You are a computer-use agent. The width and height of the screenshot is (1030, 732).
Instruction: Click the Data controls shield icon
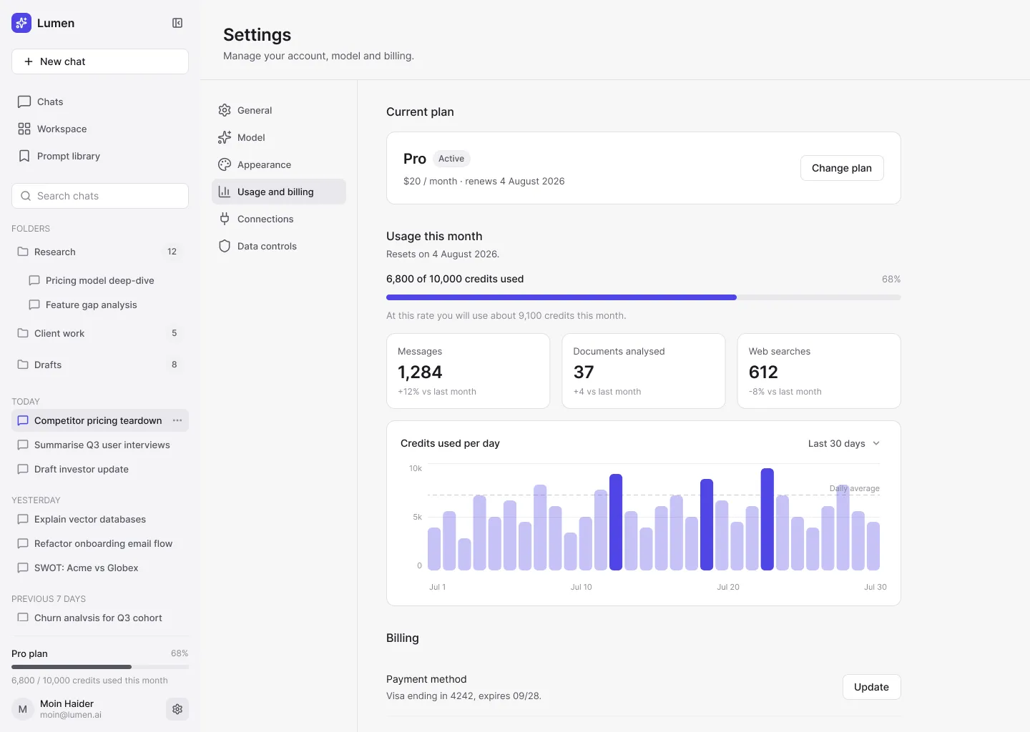pyautogui.click(x=225, y=246)
